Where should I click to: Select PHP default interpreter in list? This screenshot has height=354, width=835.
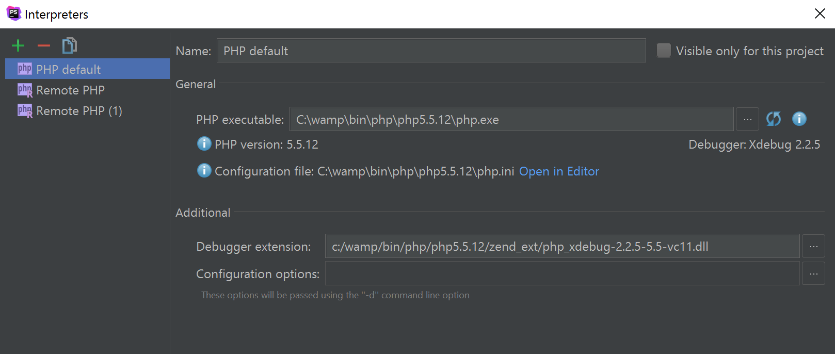[87, 69]
